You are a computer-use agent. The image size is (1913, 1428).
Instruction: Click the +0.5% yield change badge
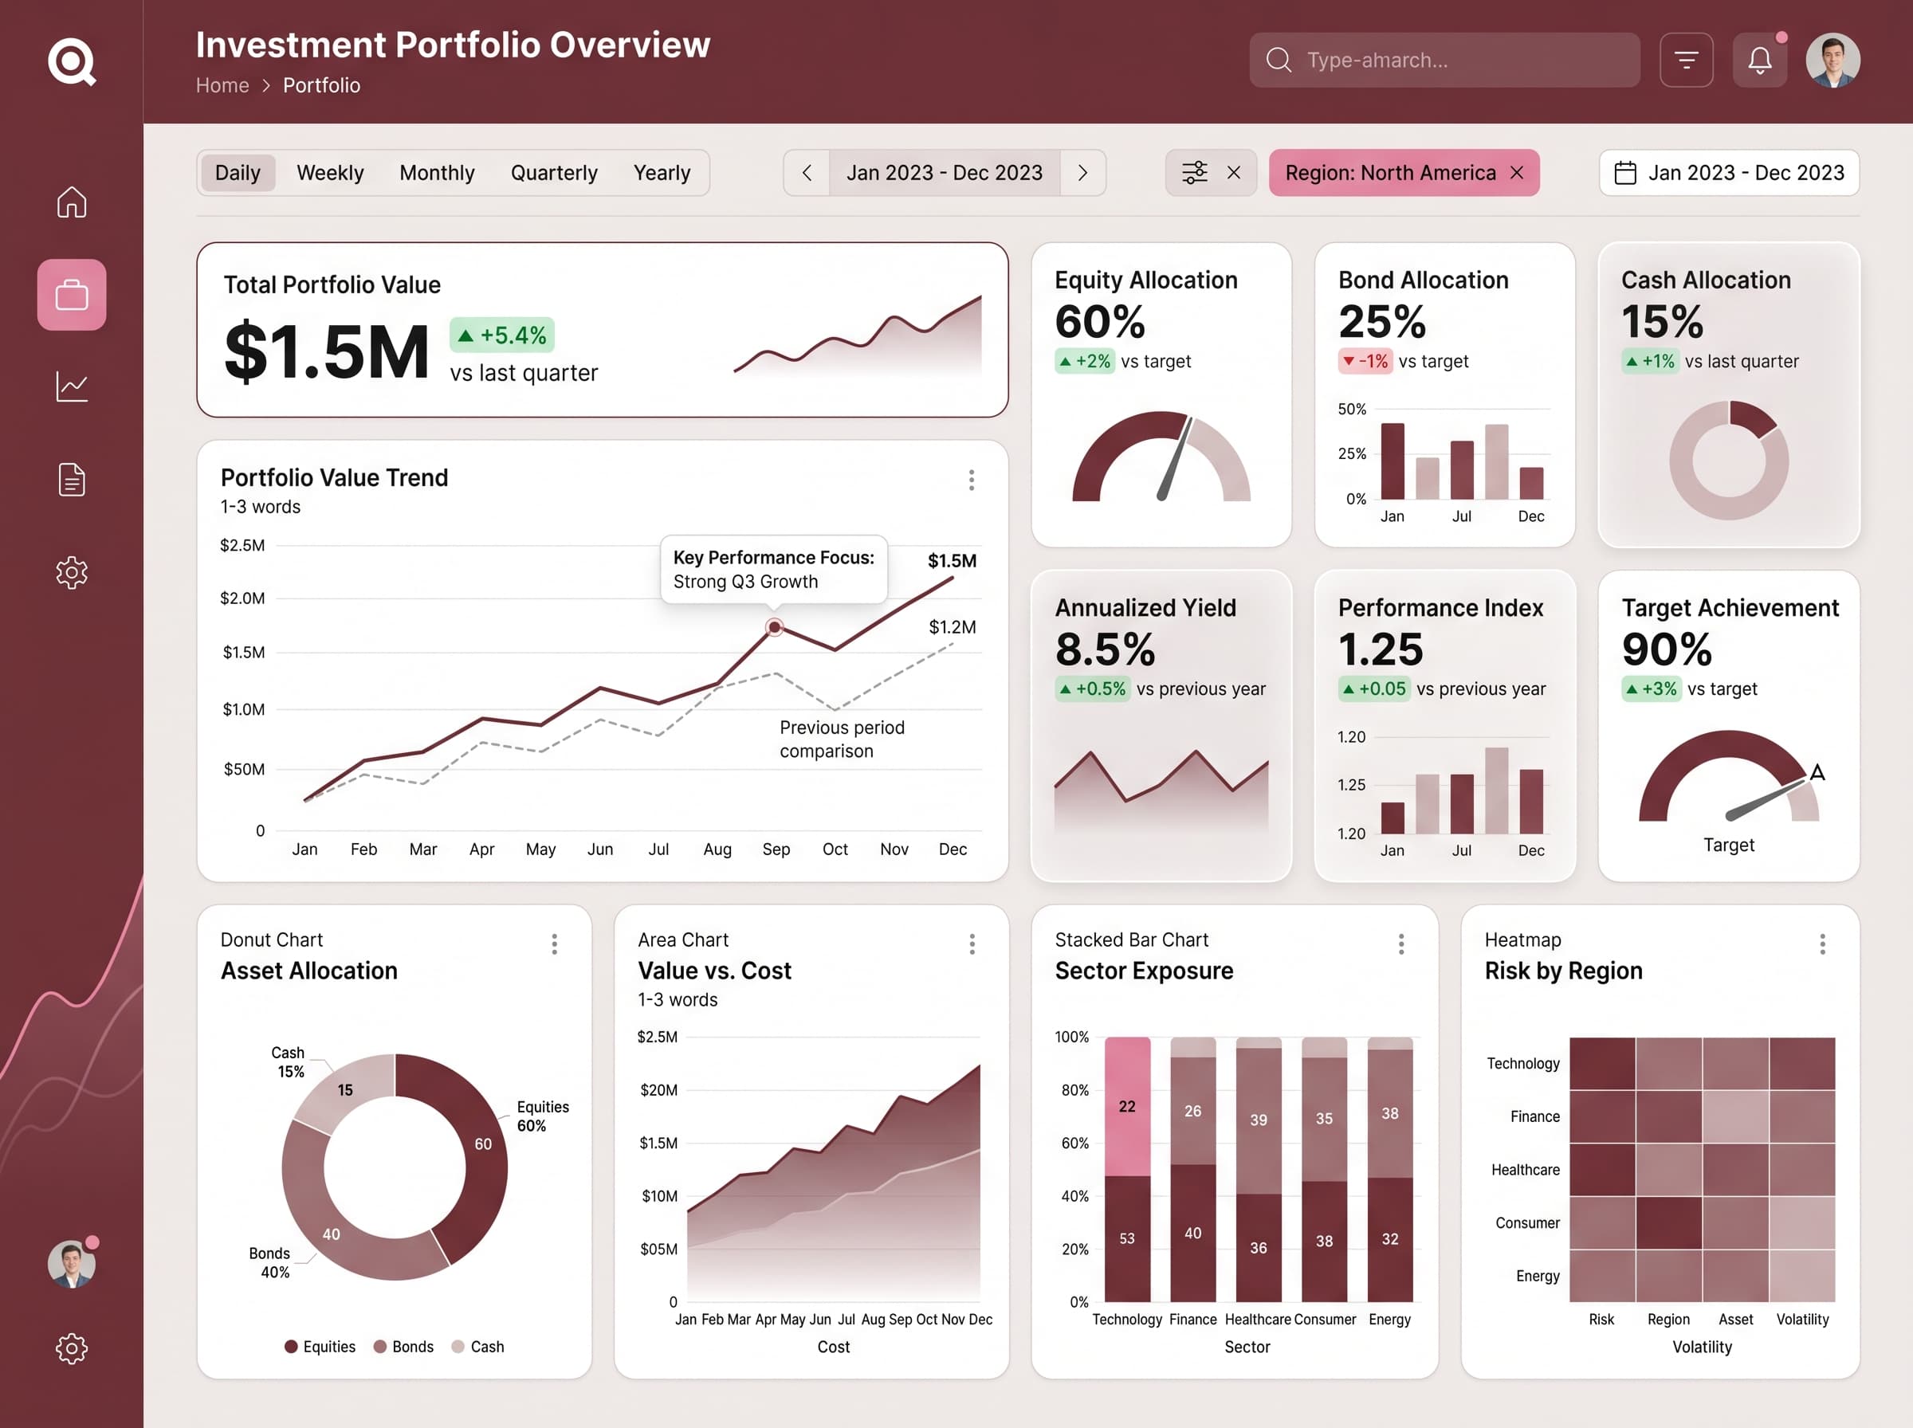(1093, 689)
